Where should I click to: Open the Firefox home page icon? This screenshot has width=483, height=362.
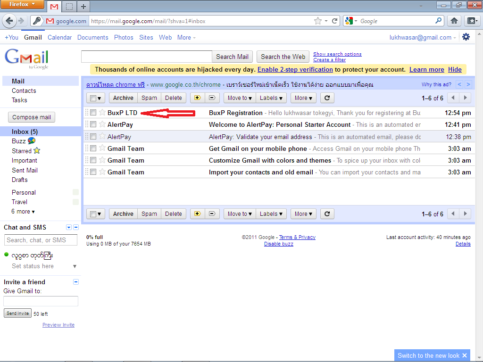(454, 21)
